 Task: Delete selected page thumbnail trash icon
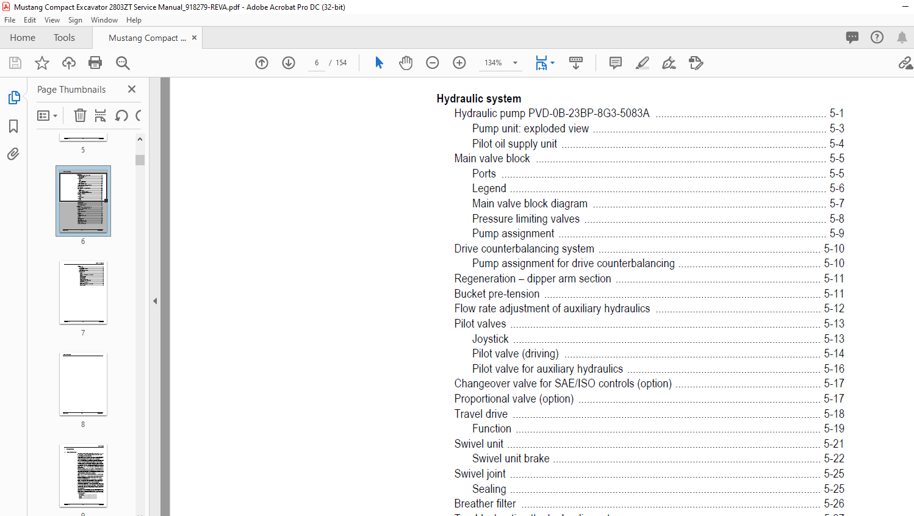80,115
